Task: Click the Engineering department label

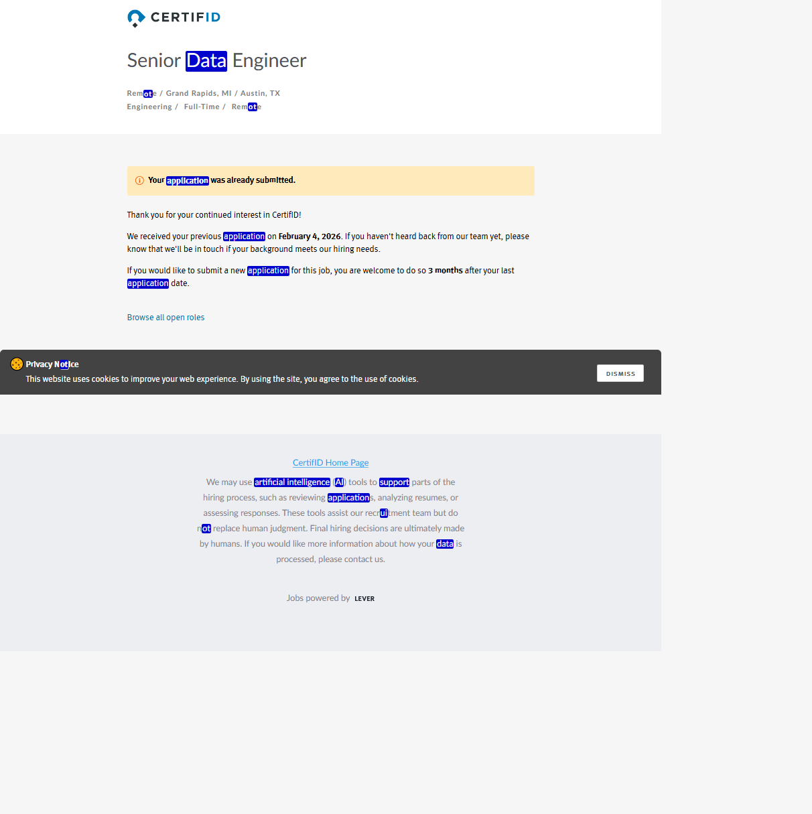Action: click(x=149, y=107)
